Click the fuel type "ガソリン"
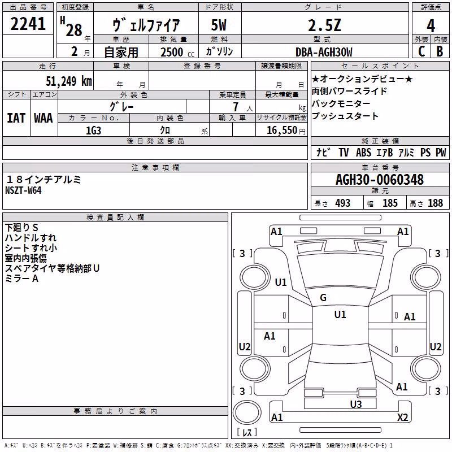 [x=219, y=51]
